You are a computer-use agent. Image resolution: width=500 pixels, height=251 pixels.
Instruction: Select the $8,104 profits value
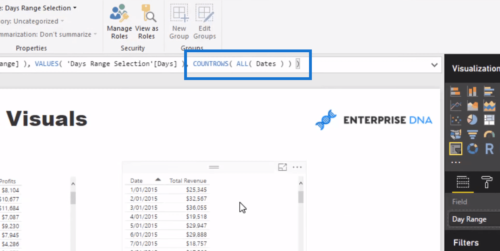pyautogui.click(x=10, y=190)
